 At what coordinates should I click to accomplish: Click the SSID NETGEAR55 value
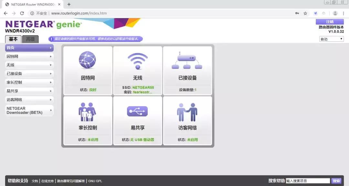143,88
